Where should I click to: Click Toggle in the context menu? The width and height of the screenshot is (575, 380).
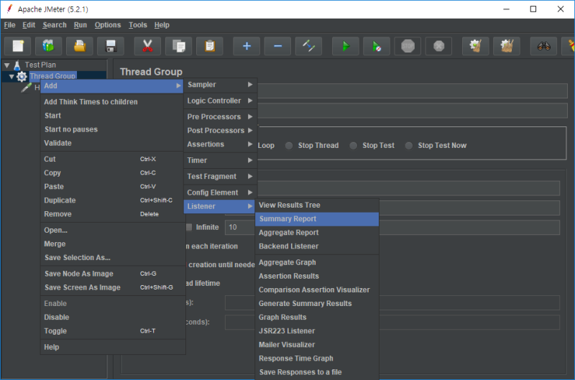point(112,331)
